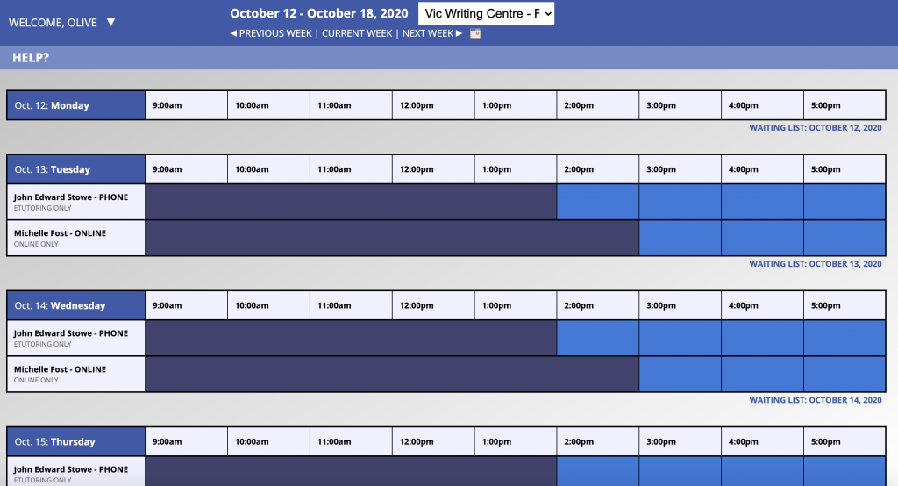This screenshot has width=898, height=486.
Task: Book John Edward Stowe Tuesday 2:00pm slot
Action: point(597,202)
